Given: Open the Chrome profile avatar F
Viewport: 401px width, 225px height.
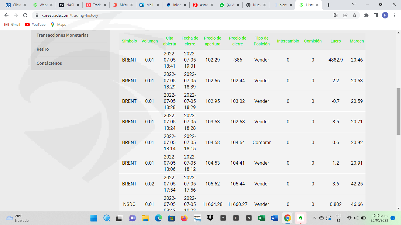Looking at the screenshot, I should click(x=385, y=15).
